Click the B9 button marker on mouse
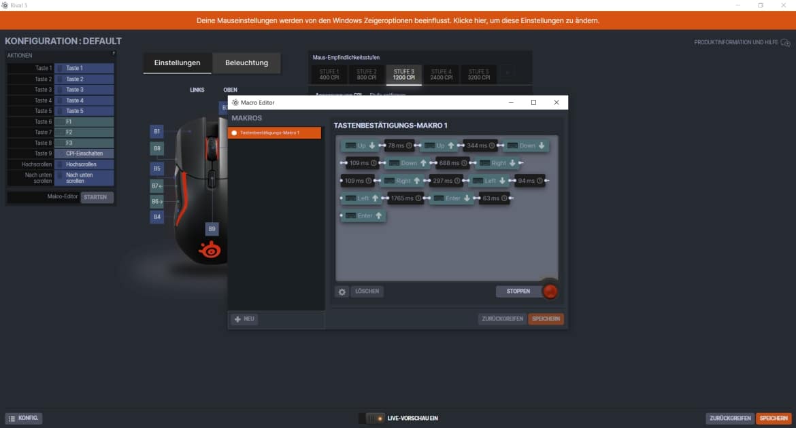796x428 pixels. pos(212,229)
